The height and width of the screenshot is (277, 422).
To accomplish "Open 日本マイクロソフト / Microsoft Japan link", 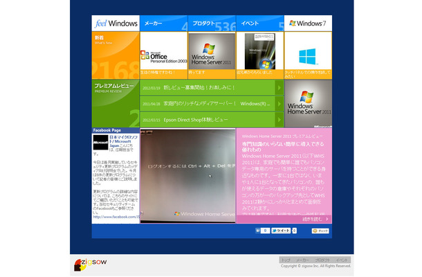I will (123, 141).
